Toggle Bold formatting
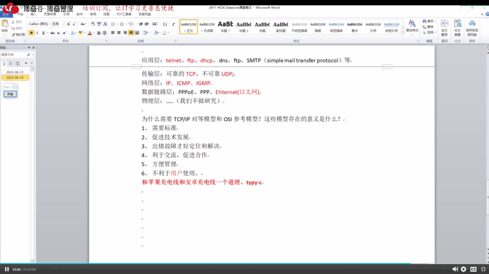This screenshot has height=274, width=489. click(x=31, y=33)
